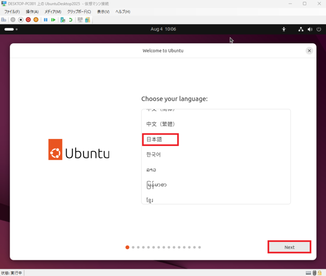Click the volume speaker icon in top bar
The height and width of the screenshot is (276, 326).
tap(310, 29)
